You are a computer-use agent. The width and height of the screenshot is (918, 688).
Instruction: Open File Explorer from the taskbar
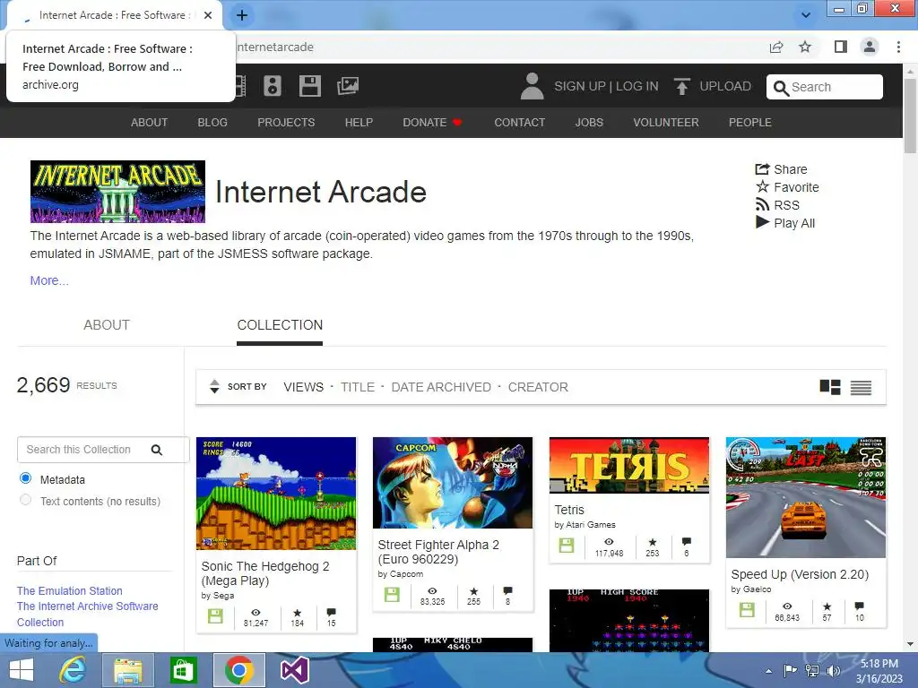pyautogui.click(x=127, y=670)
